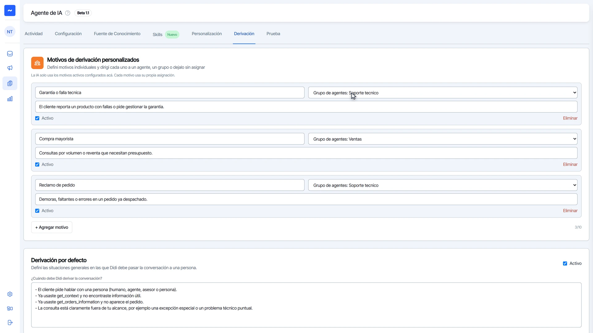
Task: Open assignment dropdown for Garantia o falla tecnica
Action: tap(443, 92)
